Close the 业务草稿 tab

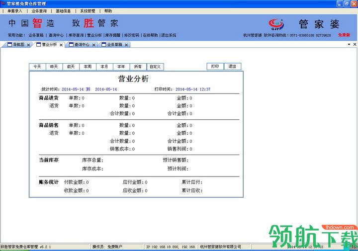[x=126, y=45]
